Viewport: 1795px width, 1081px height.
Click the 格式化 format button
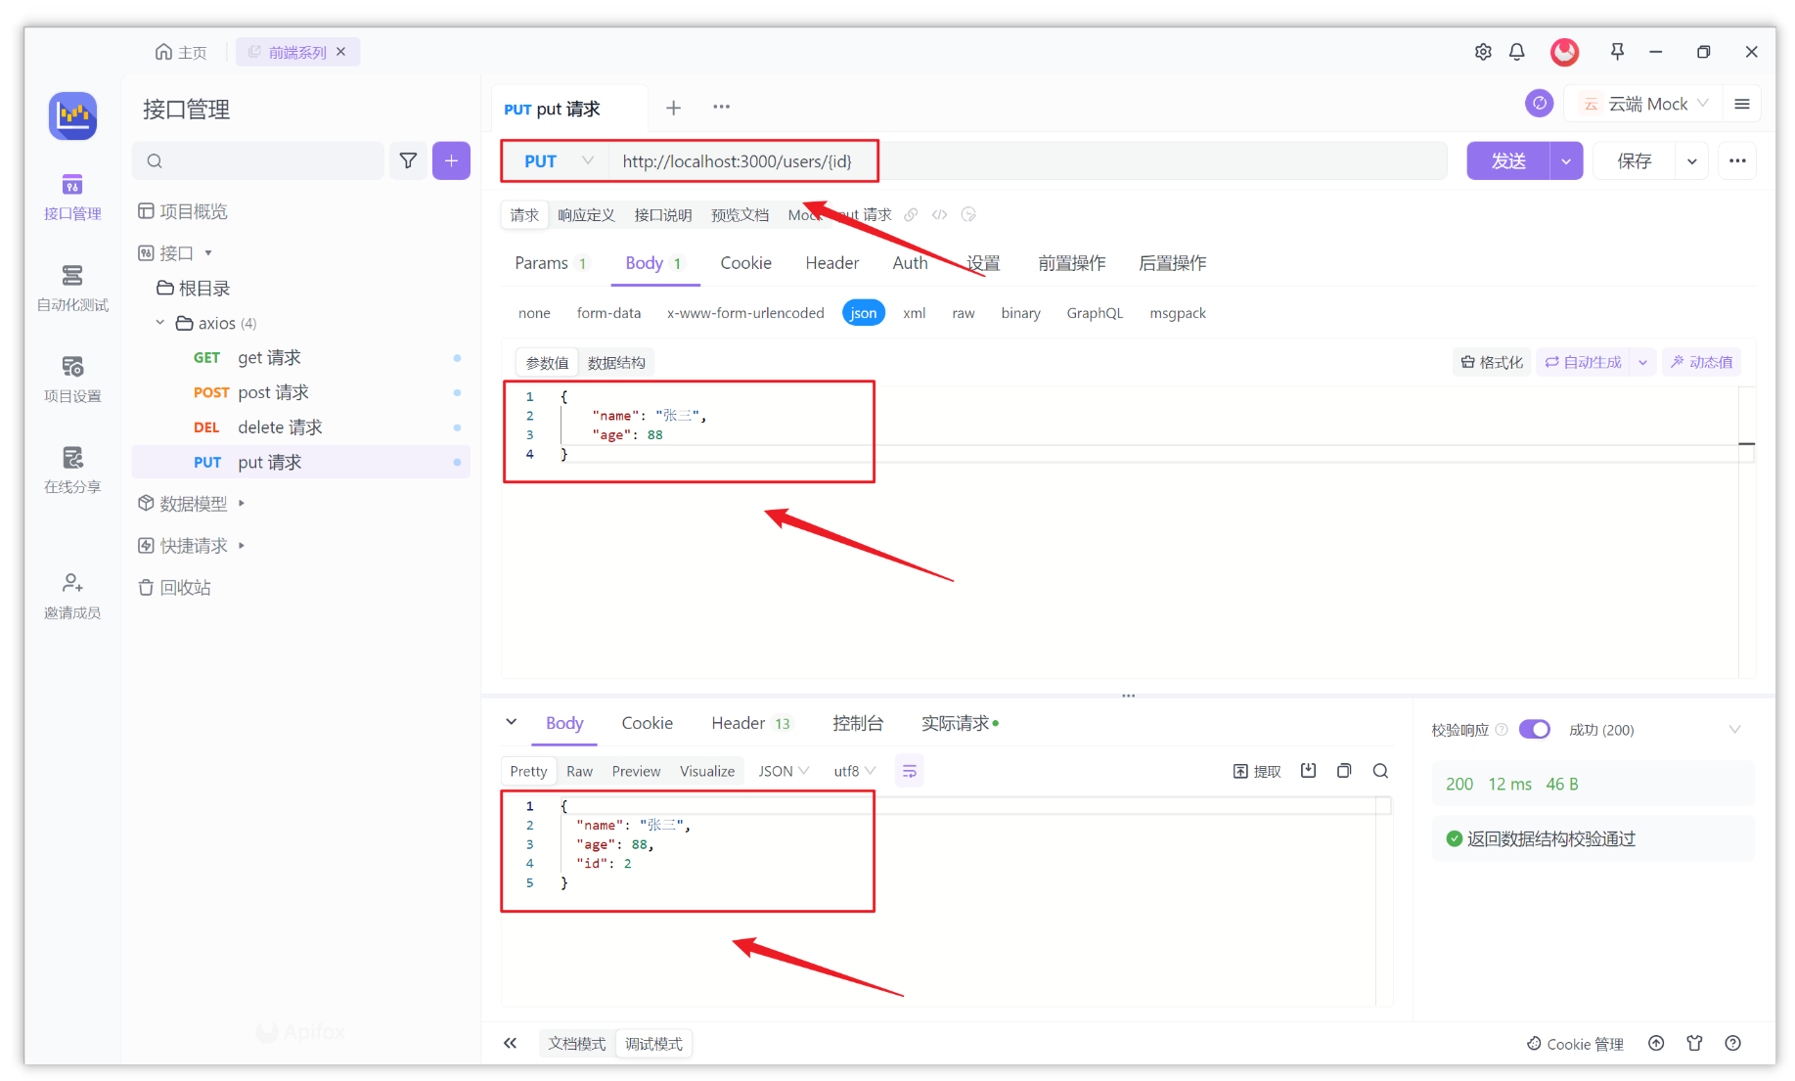click(x=1492, y=362)
